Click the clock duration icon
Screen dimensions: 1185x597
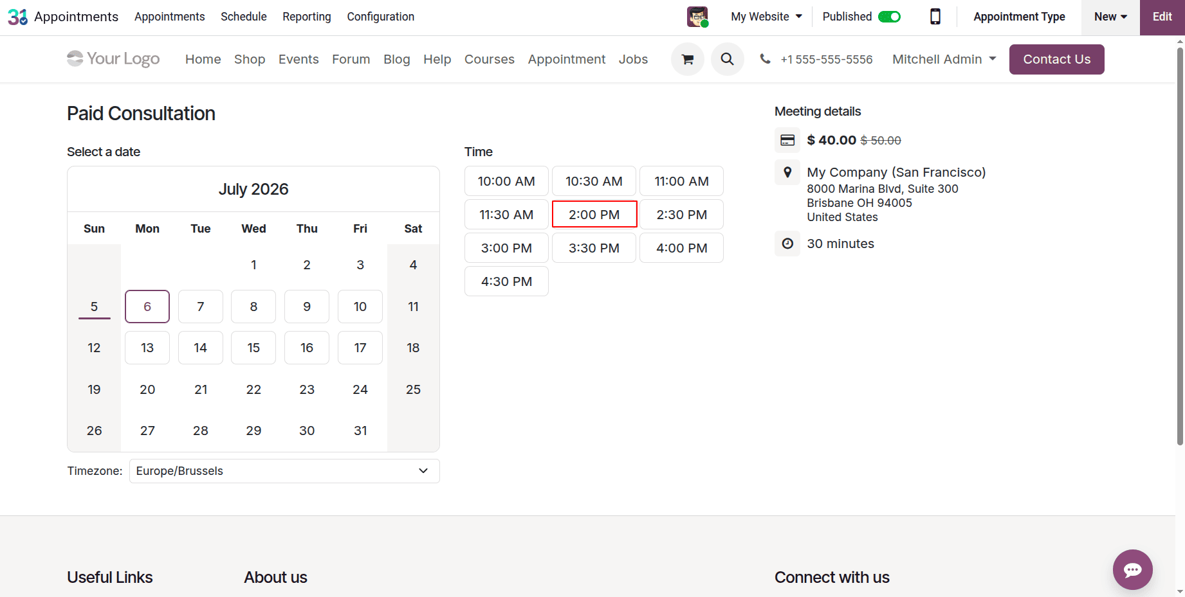[x=787, y=244]
